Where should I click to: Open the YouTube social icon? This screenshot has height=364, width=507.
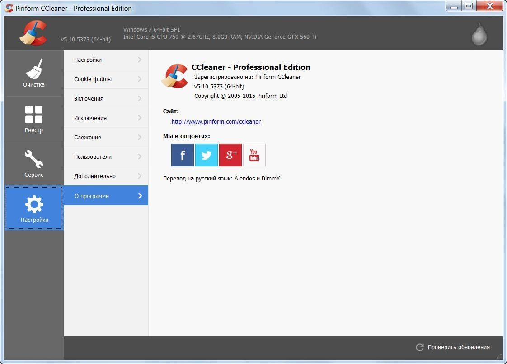coord(254,155)
